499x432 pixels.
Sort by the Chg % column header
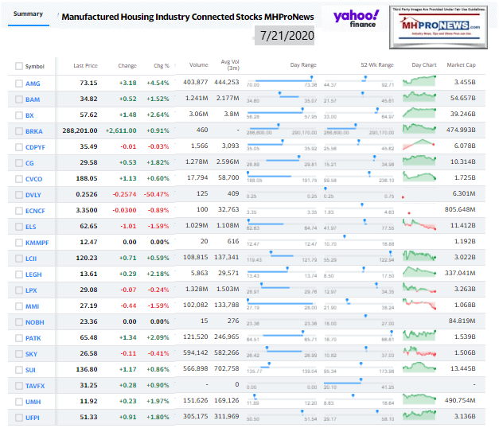162,65
